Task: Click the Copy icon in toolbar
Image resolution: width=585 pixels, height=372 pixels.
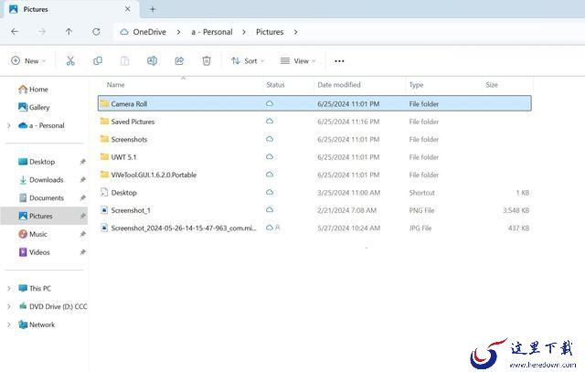Action: (x=97, y=60)
